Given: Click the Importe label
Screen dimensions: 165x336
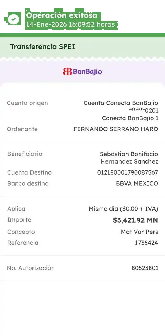Looking at the screenshot, I should pyautogui.click(x=19, y=220).
